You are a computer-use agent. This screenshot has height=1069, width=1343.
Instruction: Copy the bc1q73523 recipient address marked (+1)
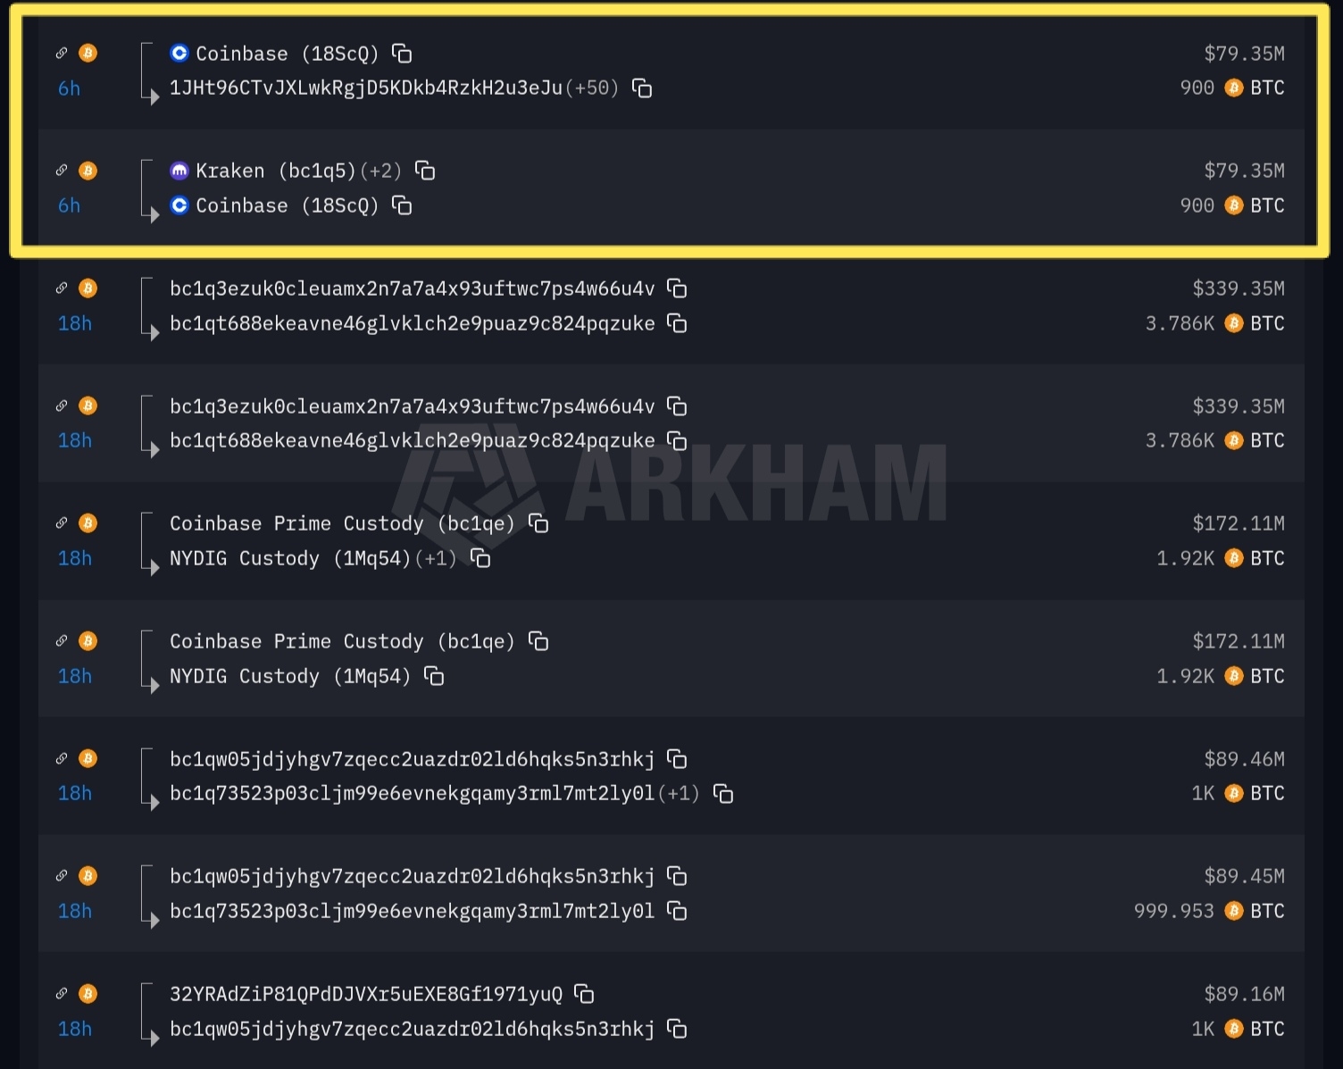723,793
